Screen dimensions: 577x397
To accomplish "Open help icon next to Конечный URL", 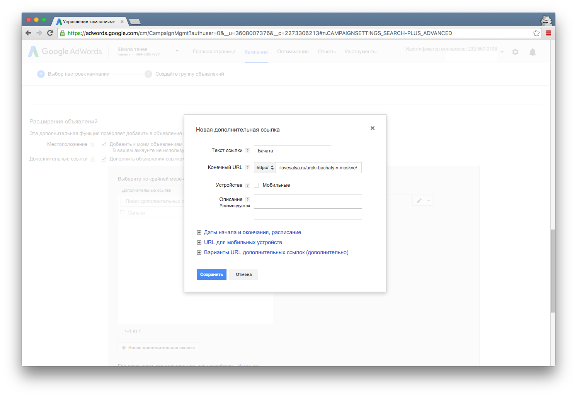I will (x=248, y=168).
